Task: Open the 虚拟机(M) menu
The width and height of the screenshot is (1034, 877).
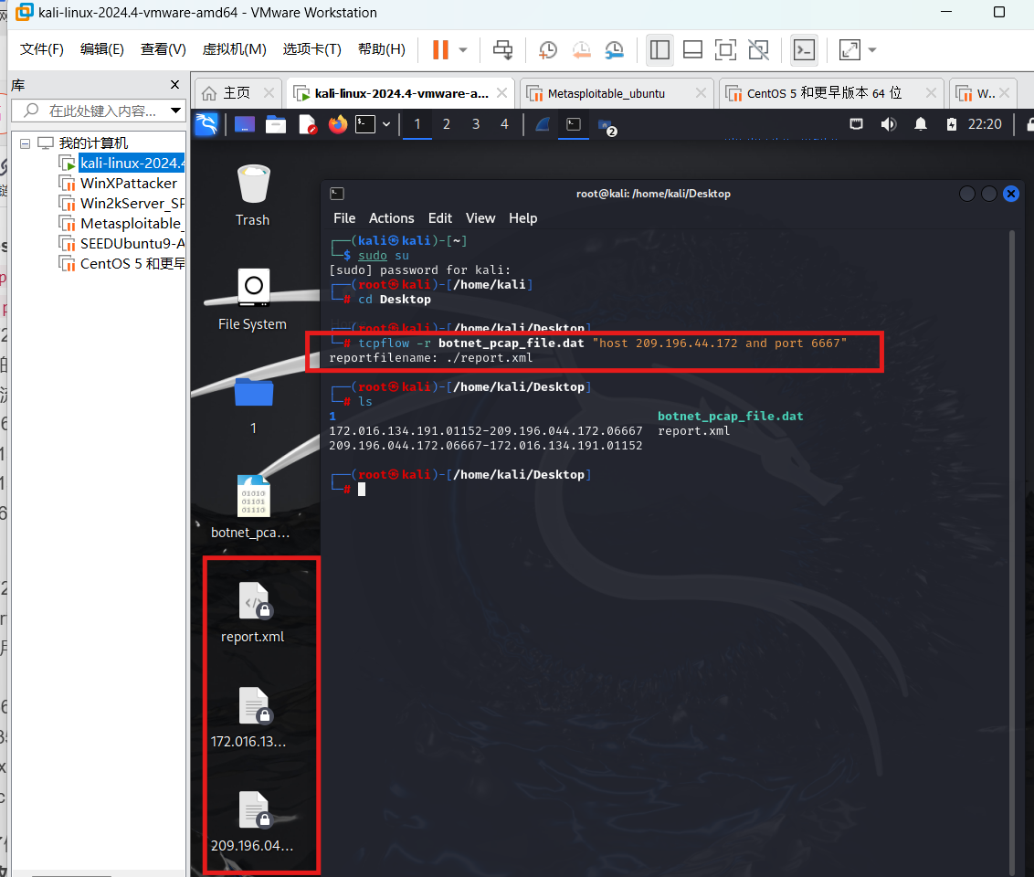Action: pos(234,49)
